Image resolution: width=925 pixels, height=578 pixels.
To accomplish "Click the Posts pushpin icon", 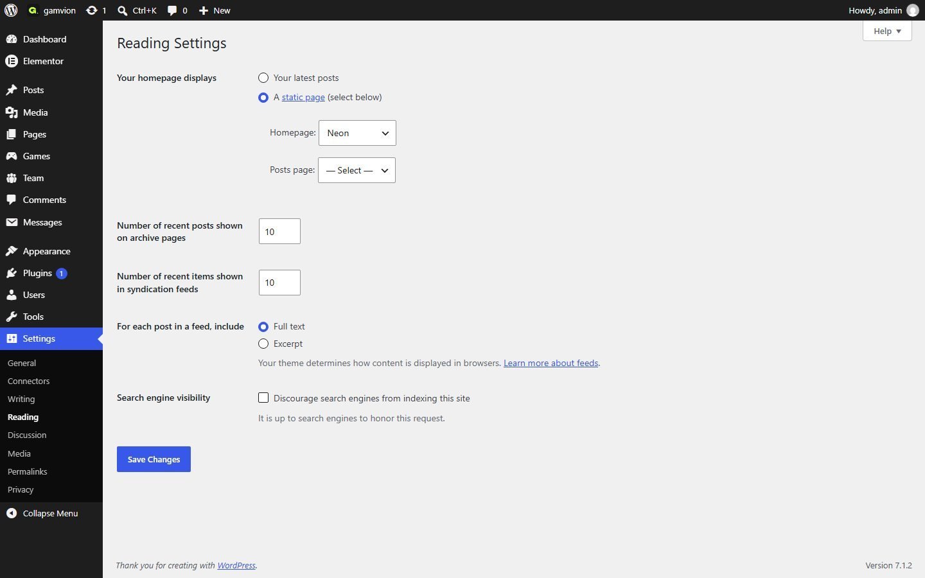I will pos(12,90).
